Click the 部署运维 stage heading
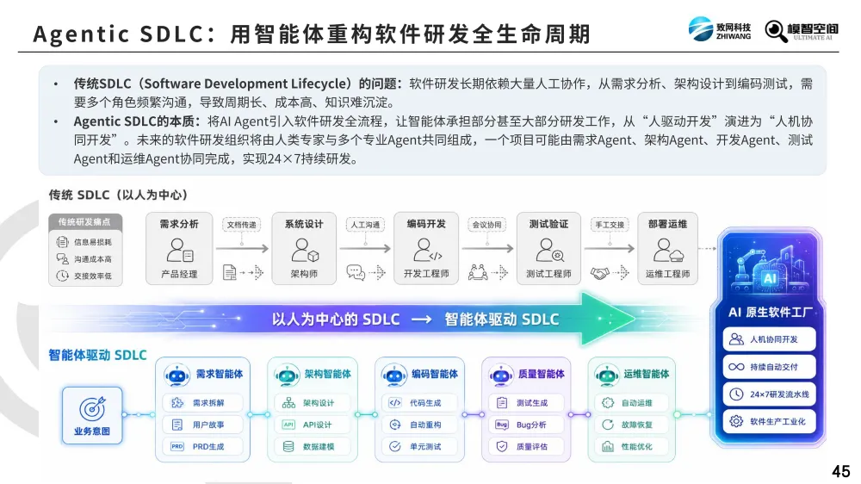The width and height of the screenshot is (861, 484). 668,224
